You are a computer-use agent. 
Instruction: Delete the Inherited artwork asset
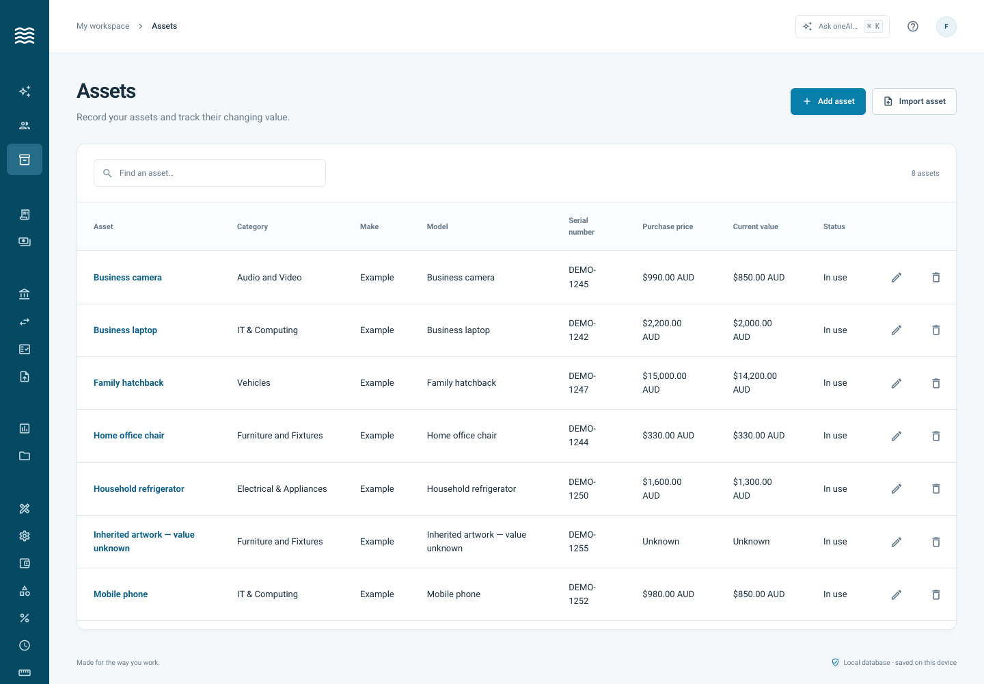click(x=936, y=542)
